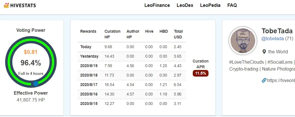Click the Rewards column header
Image resolution: width=295 pixels, height=117 pixels.
(x=88, y=31)
